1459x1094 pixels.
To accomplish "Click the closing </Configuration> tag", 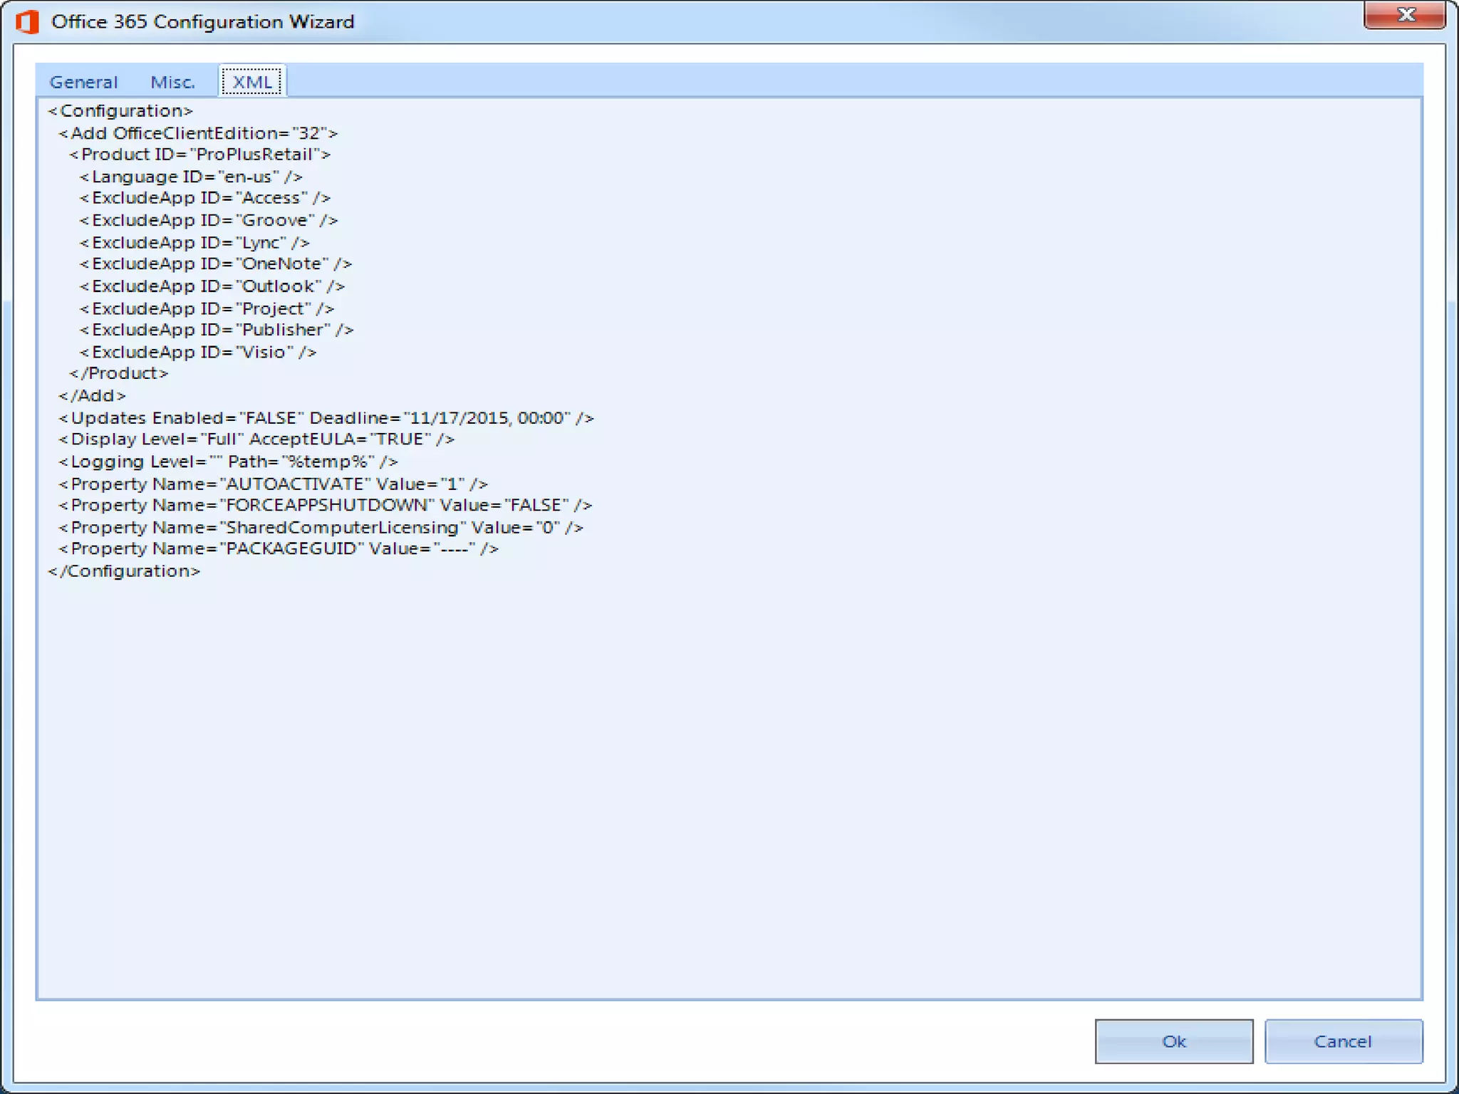I will tap(124, 572).
